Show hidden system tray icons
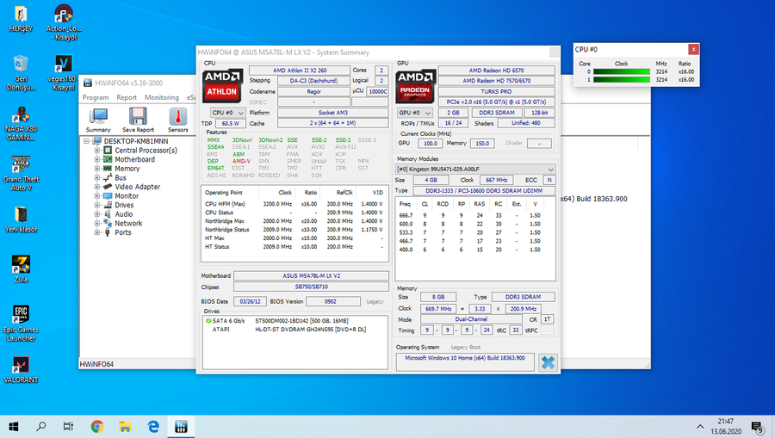 [700, 427]
